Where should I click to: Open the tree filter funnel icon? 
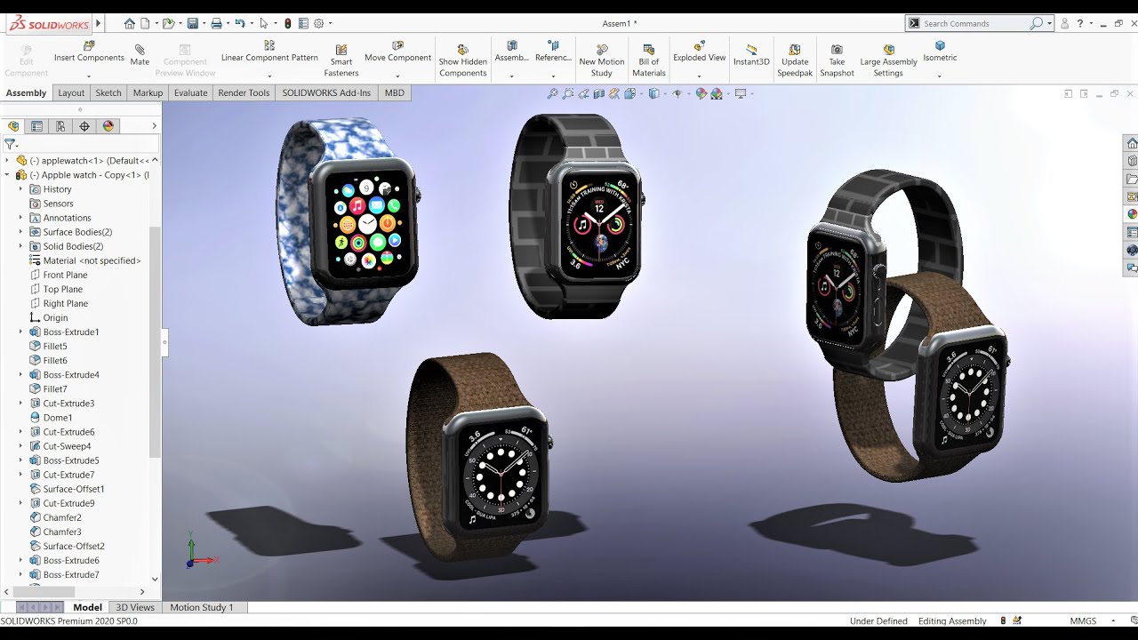coord(10,144)
